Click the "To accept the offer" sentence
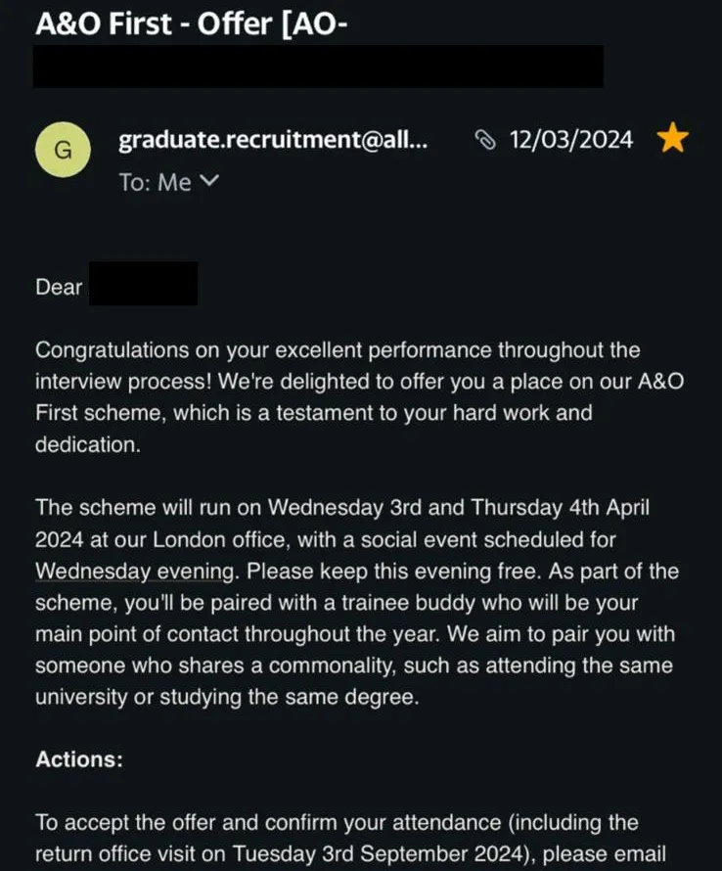Image resolution: width=722 pixels, height=871 pixels. coord(147,822)
